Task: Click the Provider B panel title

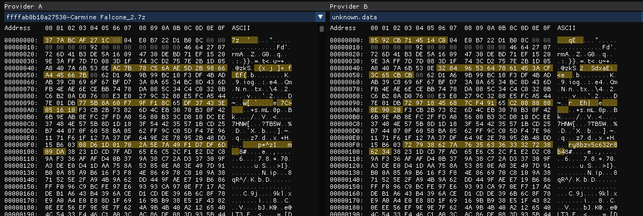Action: coord(348,6)
